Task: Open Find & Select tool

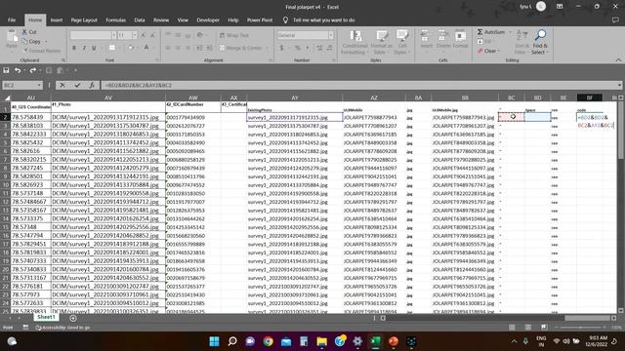Action: tap(540, 42)
